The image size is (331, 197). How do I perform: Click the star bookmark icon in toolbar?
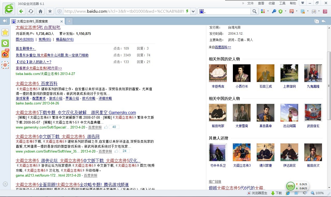point(50,11)
